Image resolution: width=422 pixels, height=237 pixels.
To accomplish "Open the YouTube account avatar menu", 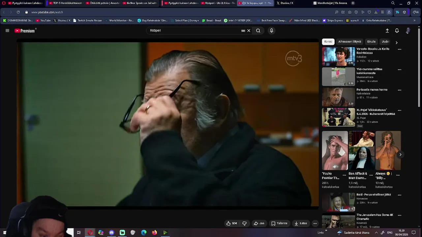I will point(408,31).
